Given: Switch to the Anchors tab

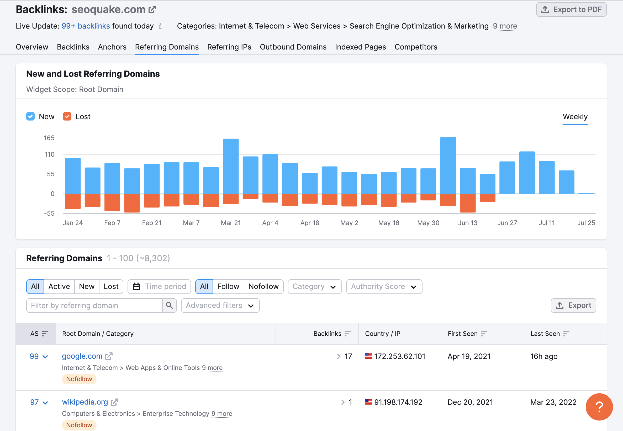Looking at the screenshot, I should [x=112, y=47].
